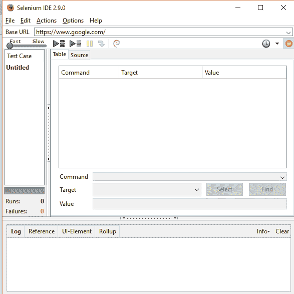Collapse test case pane using lower arrow
This screenshot has width=294, height=294.
point(49,159)
